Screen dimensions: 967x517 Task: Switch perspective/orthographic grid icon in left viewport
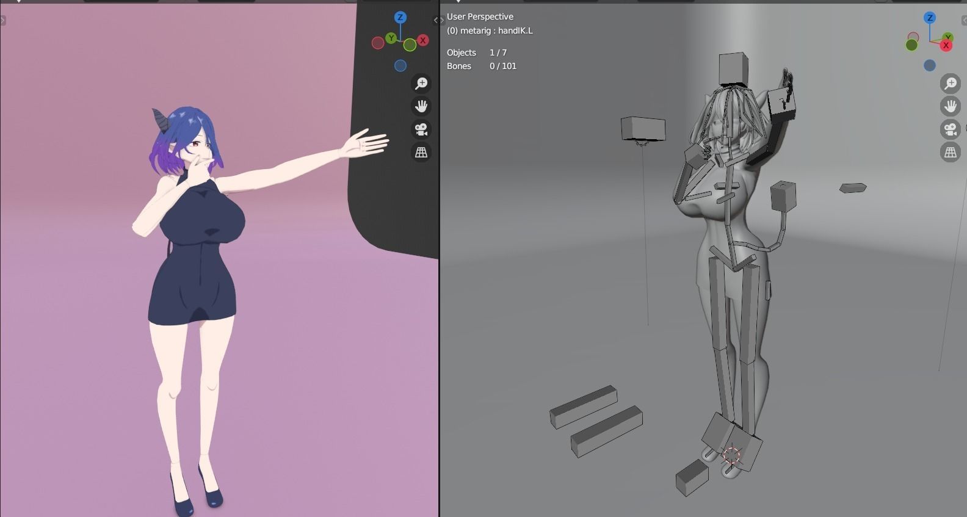(421, 152)
